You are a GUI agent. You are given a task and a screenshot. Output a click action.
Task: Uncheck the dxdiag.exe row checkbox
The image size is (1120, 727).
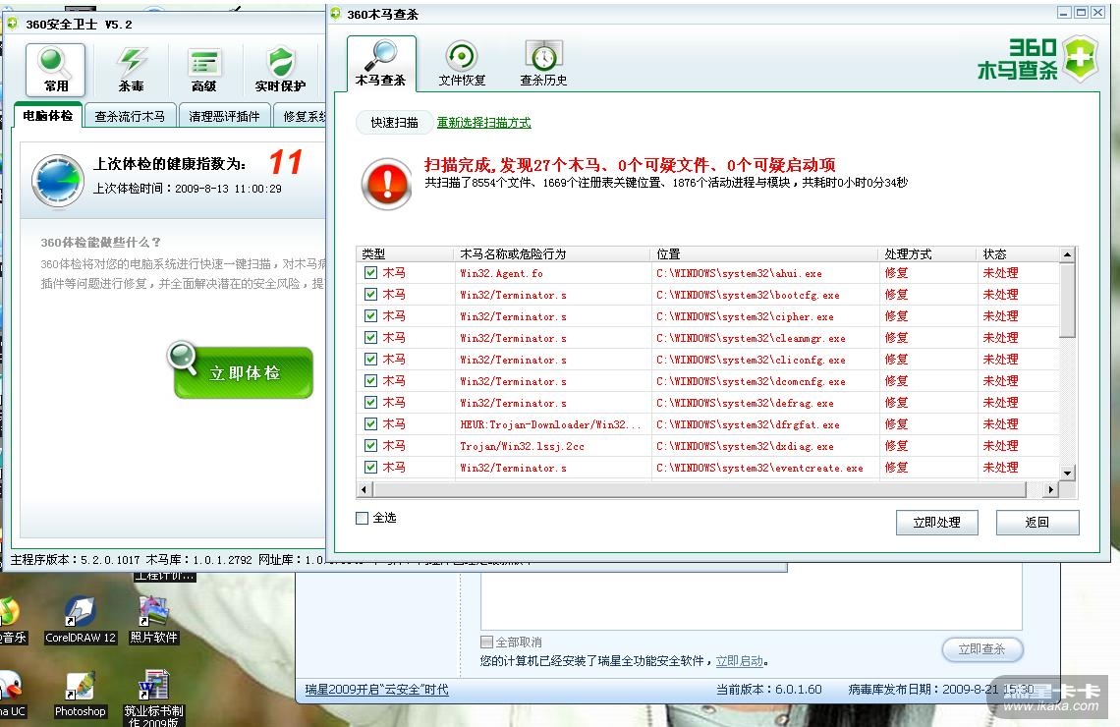(x=370, y=445)
